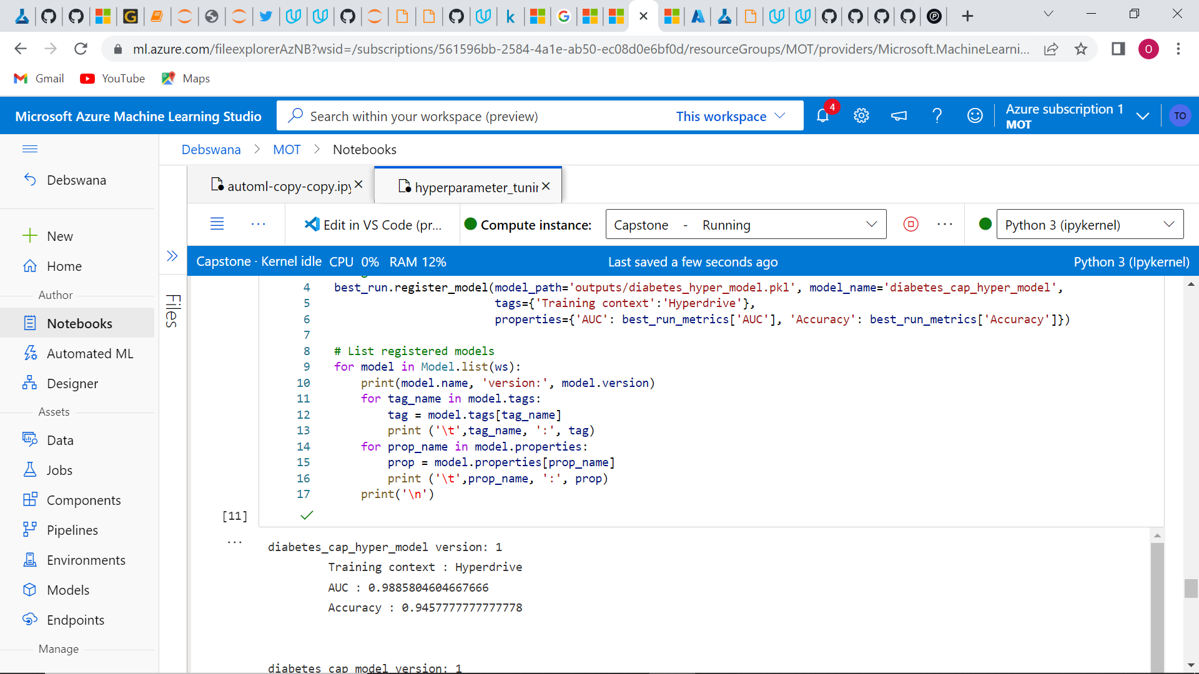Open the help question mark icon
The width and height of the screenshot is (1199, 674).
937,116
